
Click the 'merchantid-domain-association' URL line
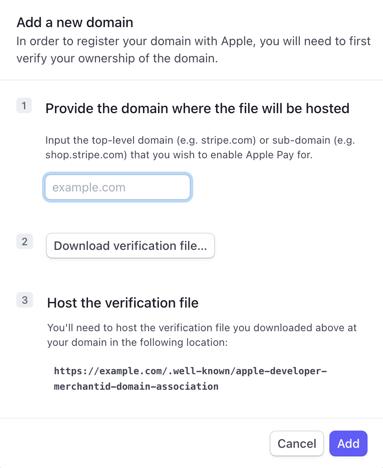[x=136, y=387]
